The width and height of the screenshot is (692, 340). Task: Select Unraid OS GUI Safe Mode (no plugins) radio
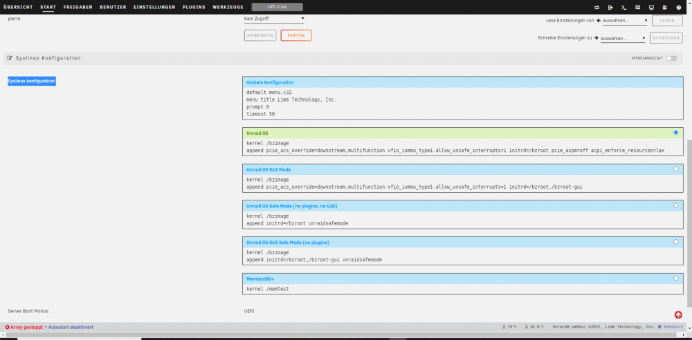(675, 242)
